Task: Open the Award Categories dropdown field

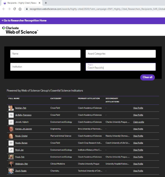Action: pyautogui.click(x=121, y=54)
